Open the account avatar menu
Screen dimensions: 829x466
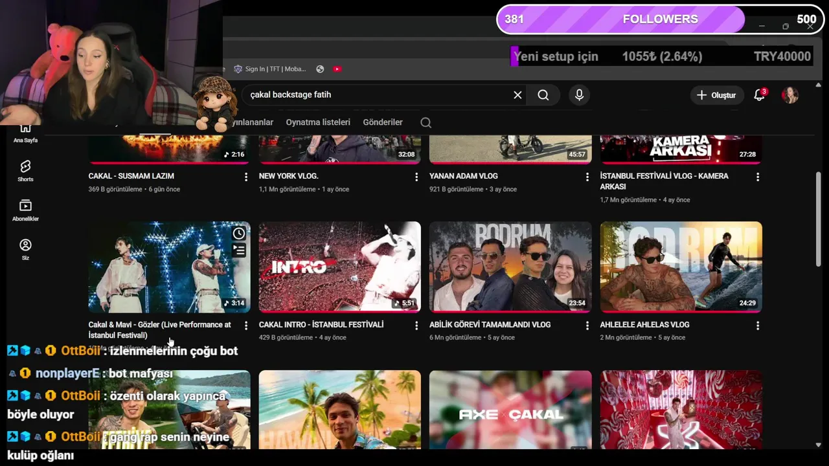[x=789, y=95]
